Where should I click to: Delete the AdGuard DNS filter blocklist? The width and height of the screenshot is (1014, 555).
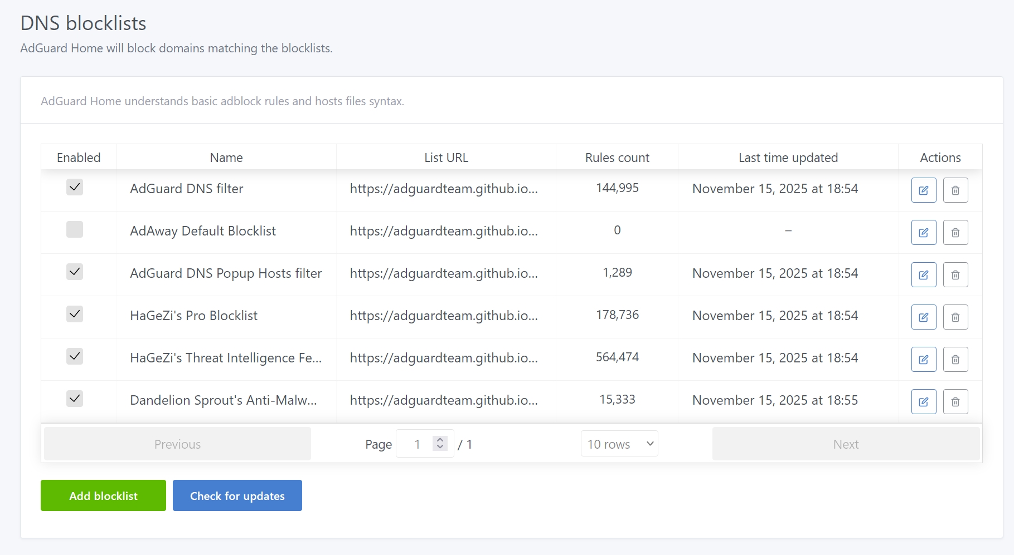click(955, 190)
